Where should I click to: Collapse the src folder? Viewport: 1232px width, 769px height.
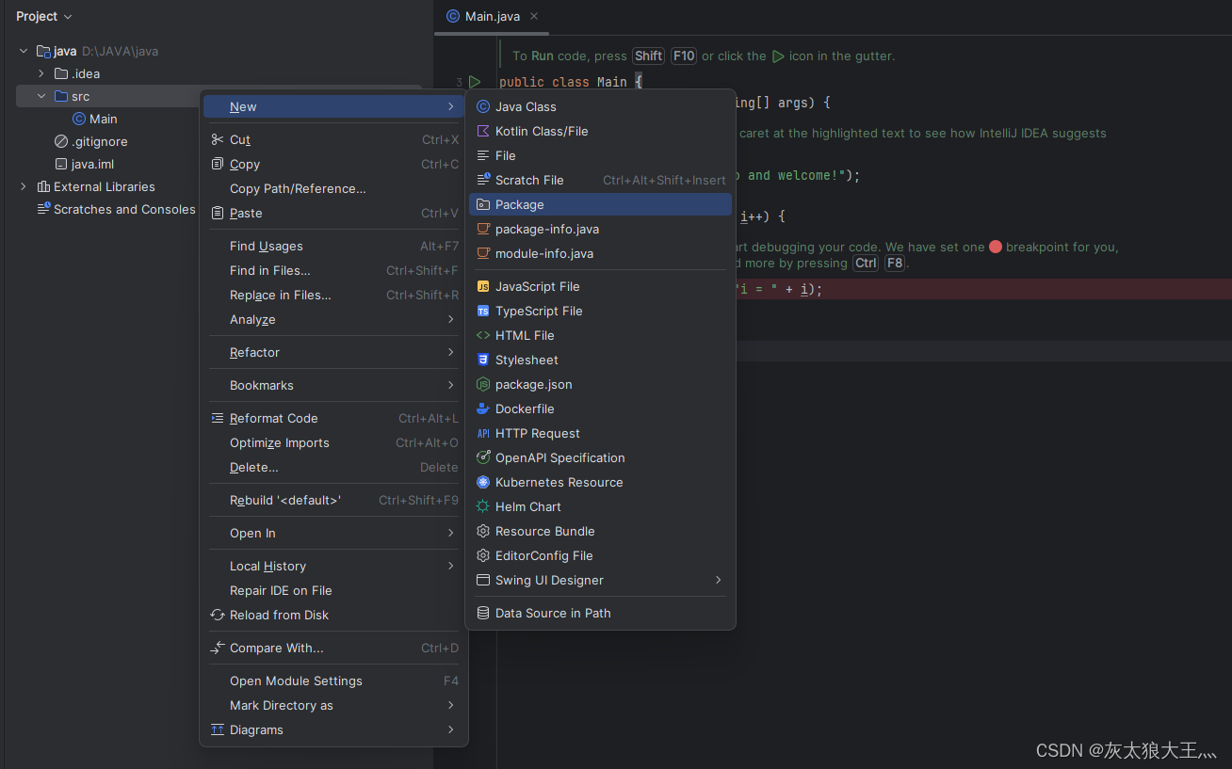point(41,96)
